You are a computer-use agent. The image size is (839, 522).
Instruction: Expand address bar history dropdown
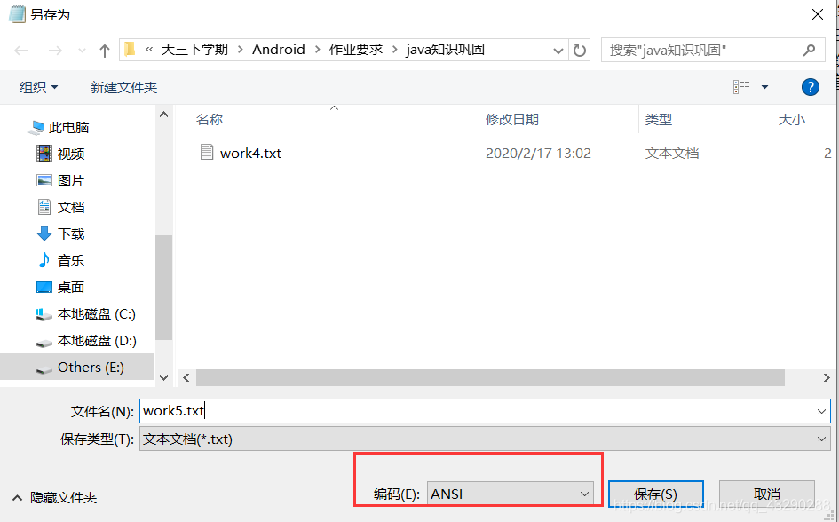558,51
